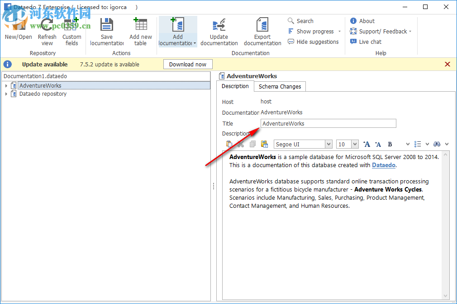Open the Update documentation tool

click(x=219, y=25)
